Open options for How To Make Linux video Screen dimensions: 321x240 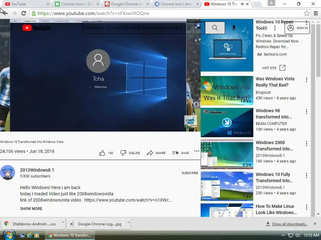pos(307,207)
